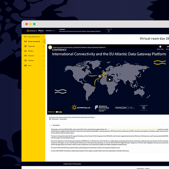Click the 2021Portugal.eu logo in header
Screen dimensions: 169x169
32,31
